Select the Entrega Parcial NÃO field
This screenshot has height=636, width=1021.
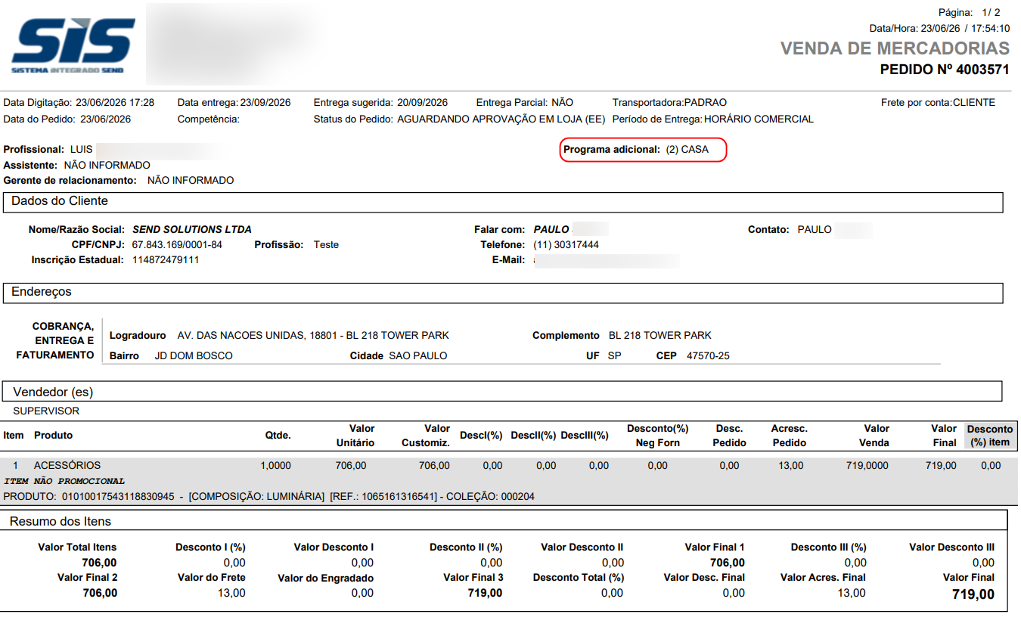[x=525, y=102]
